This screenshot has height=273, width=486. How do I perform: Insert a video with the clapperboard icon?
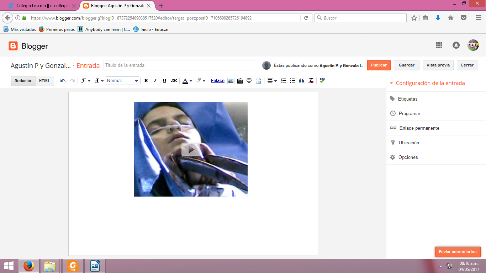[x=240, y=81]
